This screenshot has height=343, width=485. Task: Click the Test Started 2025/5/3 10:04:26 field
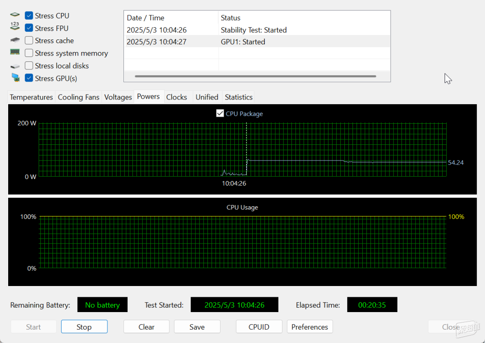[234, 305]
